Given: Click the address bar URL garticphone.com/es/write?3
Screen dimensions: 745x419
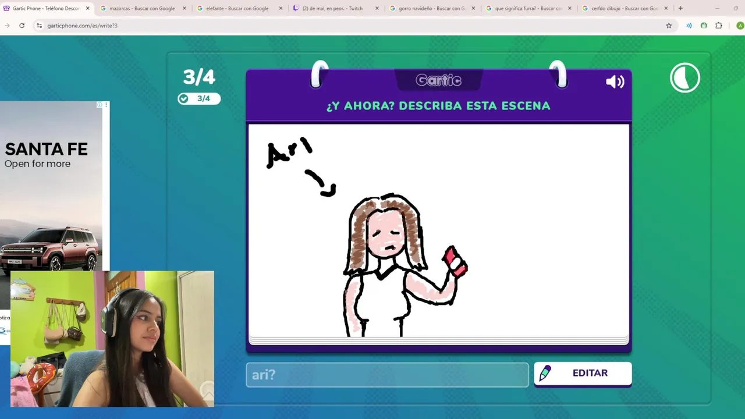Looking at the screenshot, I should tap(82, 26).
